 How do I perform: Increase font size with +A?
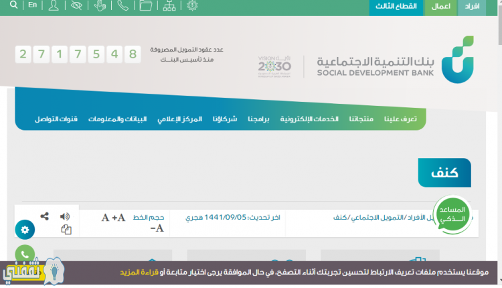pyautogui.click(x=118, y=218)
